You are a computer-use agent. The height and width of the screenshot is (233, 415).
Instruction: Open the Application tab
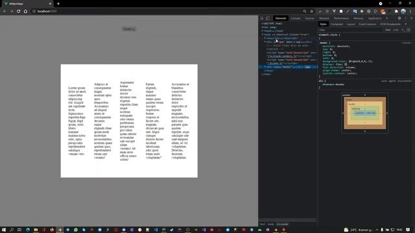[375, 18]
